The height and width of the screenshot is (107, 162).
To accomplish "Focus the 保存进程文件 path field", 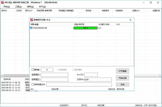I will [x=79, y=84].
